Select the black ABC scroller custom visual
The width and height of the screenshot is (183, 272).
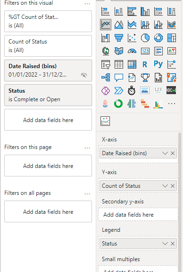171,90
